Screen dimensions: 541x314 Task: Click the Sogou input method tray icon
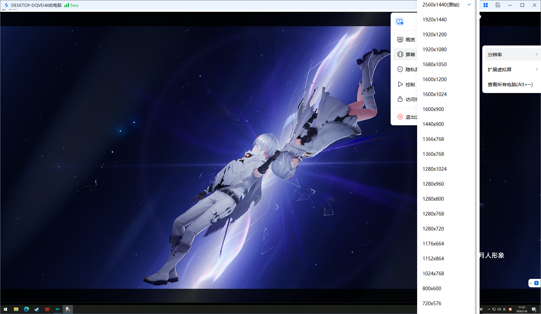[x=510, y=309]
